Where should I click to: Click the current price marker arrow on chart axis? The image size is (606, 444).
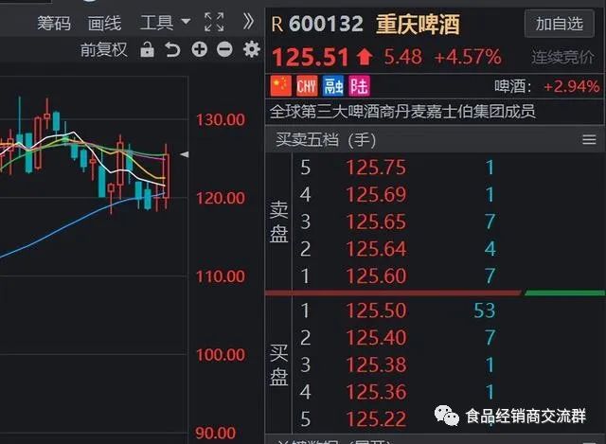point(185,154)
